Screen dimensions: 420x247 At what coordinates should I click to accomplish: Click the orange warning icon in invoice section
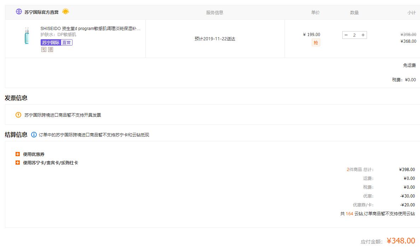point(18,115)
